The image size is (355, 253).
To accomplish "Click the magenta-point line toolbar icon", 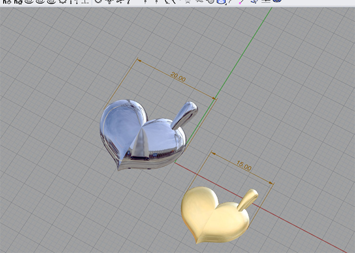I will (x=241, y=2).
